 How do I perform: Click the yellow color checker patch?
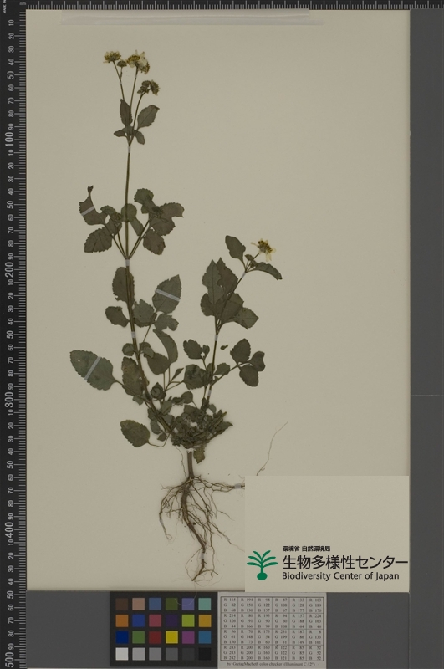pos(171,637)
